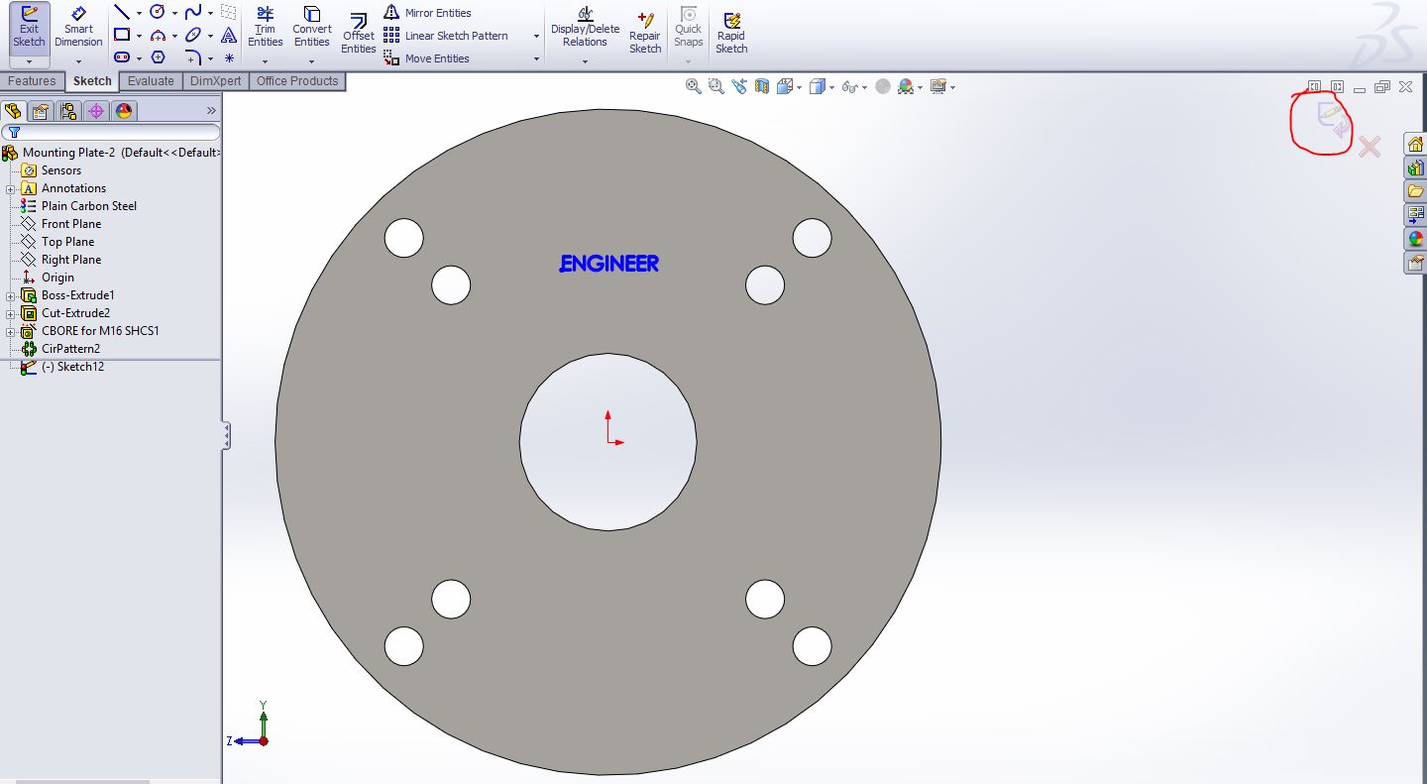The height and width of the screenshot is (784, 1427).
Task: Open Design Library task pane
Action: coord(1415,168)
